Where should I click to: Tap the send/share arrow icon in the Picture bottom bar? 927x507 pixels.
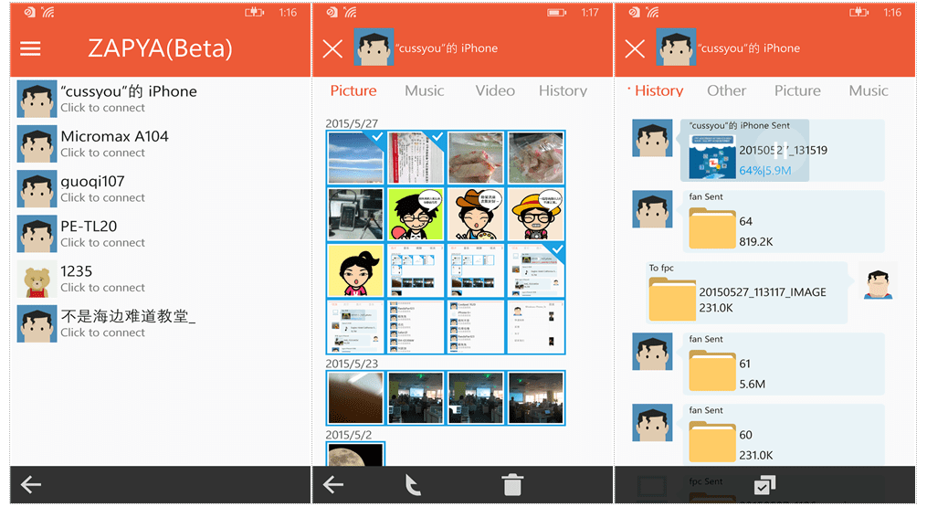pos(413,485)
